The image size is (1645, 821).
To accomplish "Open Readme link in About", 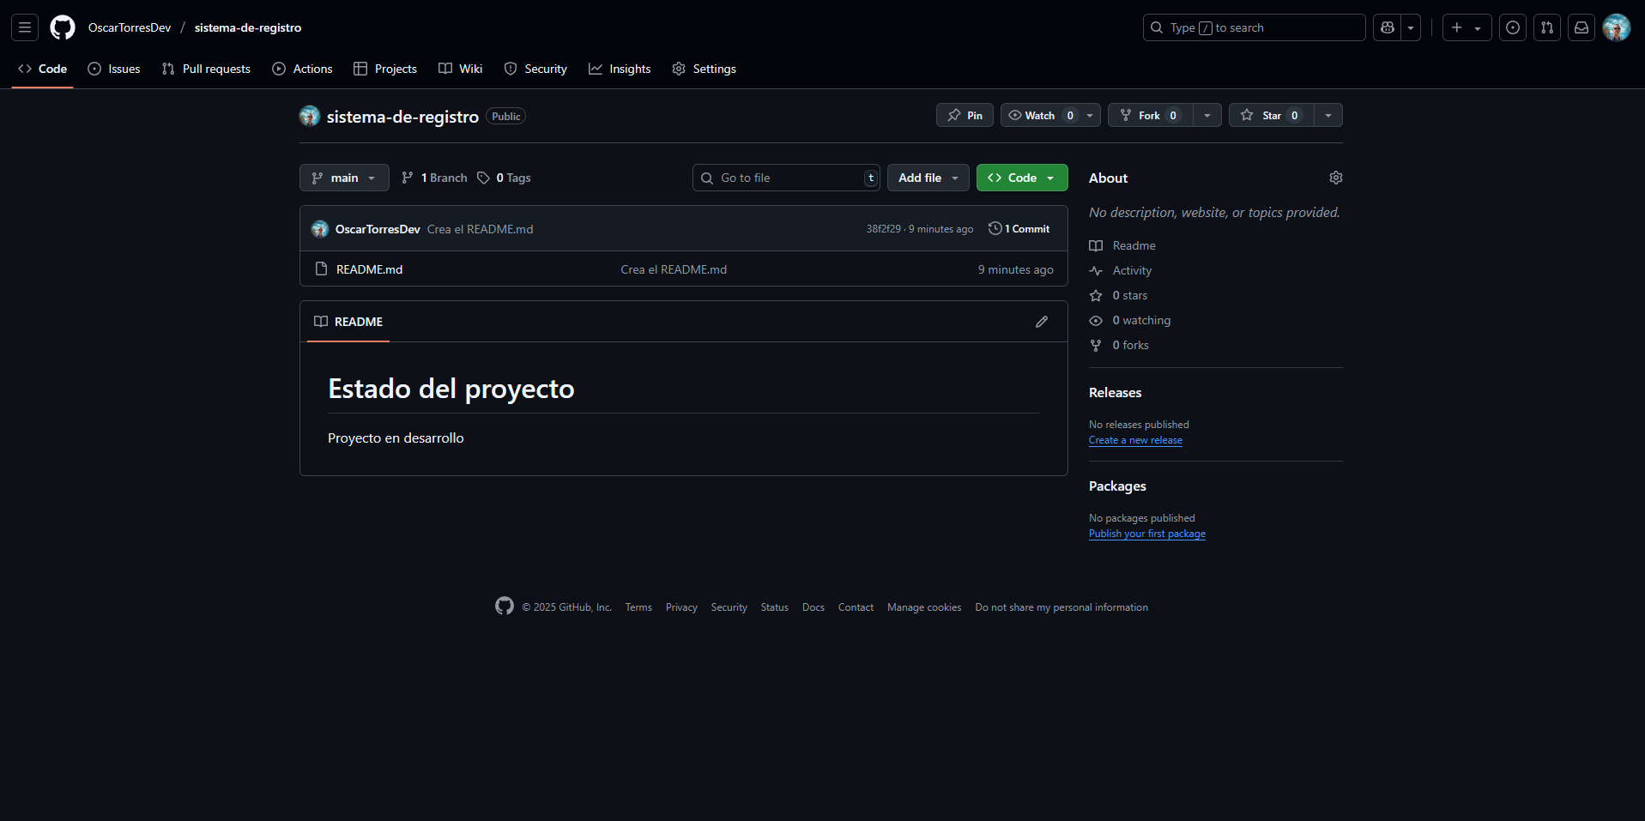I will pyautogui.click(x=1122, y=245).
